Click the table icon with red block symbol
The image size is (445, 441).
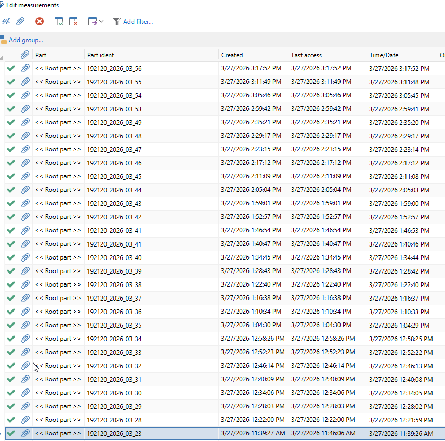click(x=73, y=21)
